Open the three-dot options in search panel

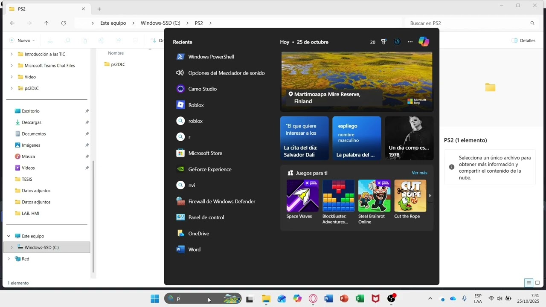click(x=410, y=42)
